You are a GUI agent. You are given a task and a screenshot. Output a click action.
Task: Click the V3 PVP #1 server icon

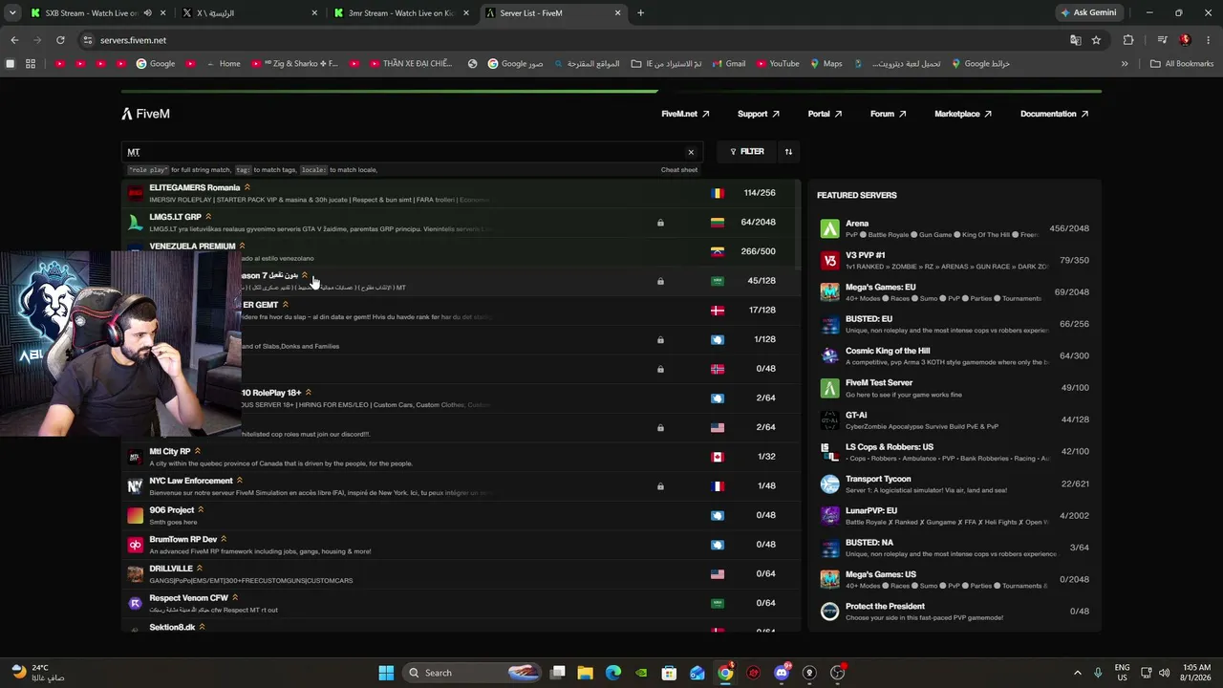point(829,260)
